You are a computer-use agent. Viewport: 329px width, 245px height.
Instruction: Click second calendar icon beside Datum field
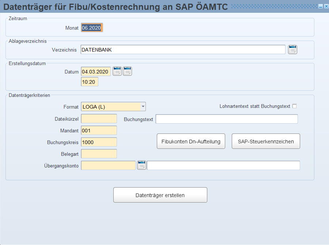(127, 71)
